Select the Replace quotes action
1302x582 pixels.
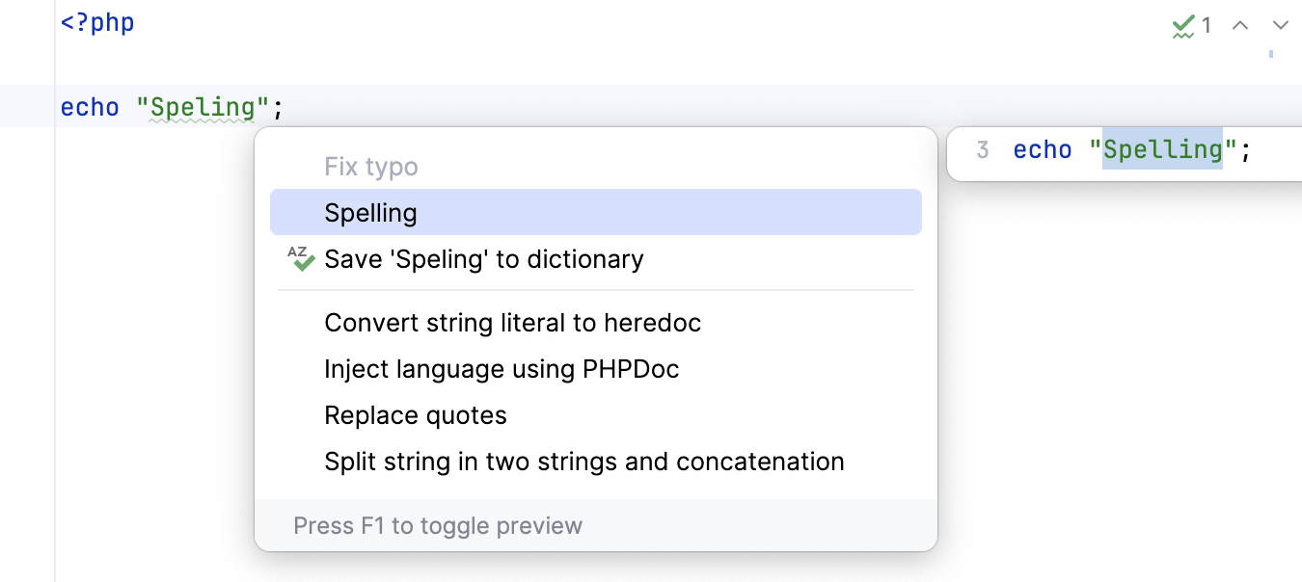click(x=416, y=414)
